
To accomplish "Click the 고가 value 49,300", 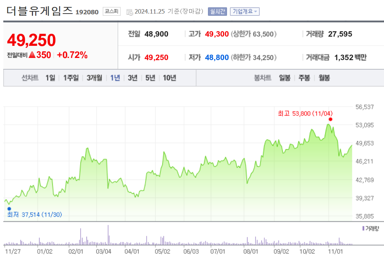I will (217, 34).
